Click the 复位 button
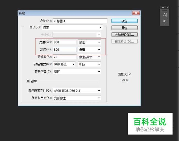The width and height of the screenshot is (179, 141). click(124, 28)
